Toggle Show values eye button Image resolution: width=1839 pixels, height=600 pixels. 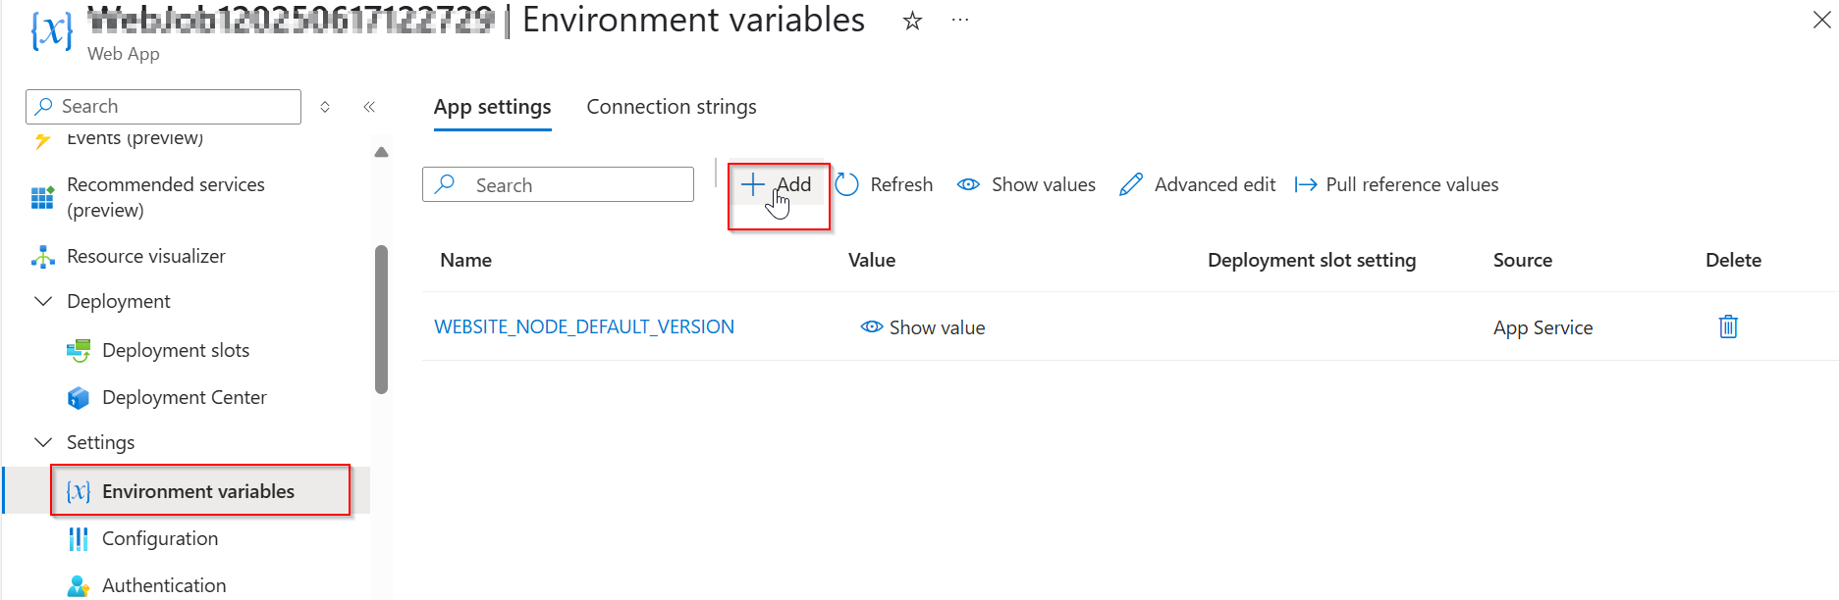1026,184
